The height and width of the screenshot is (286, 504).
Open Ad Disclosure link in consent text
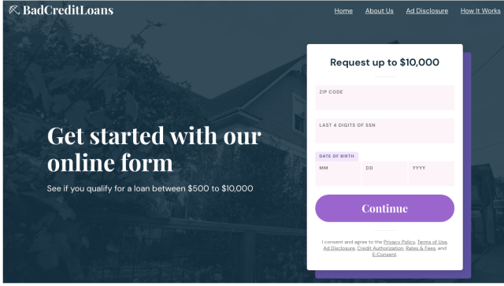[339, 248]
